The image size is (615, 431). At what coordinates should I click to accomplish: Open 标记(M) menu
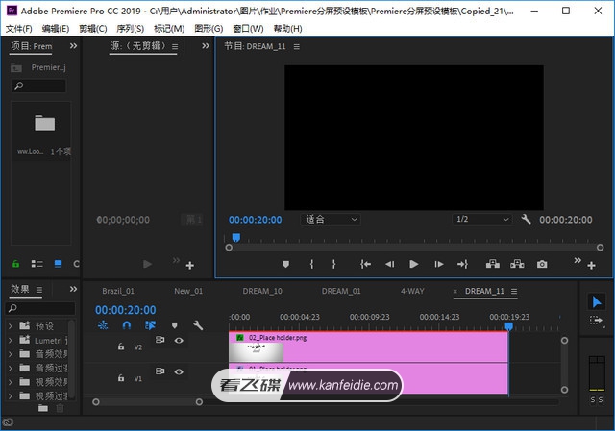(169, 28)
